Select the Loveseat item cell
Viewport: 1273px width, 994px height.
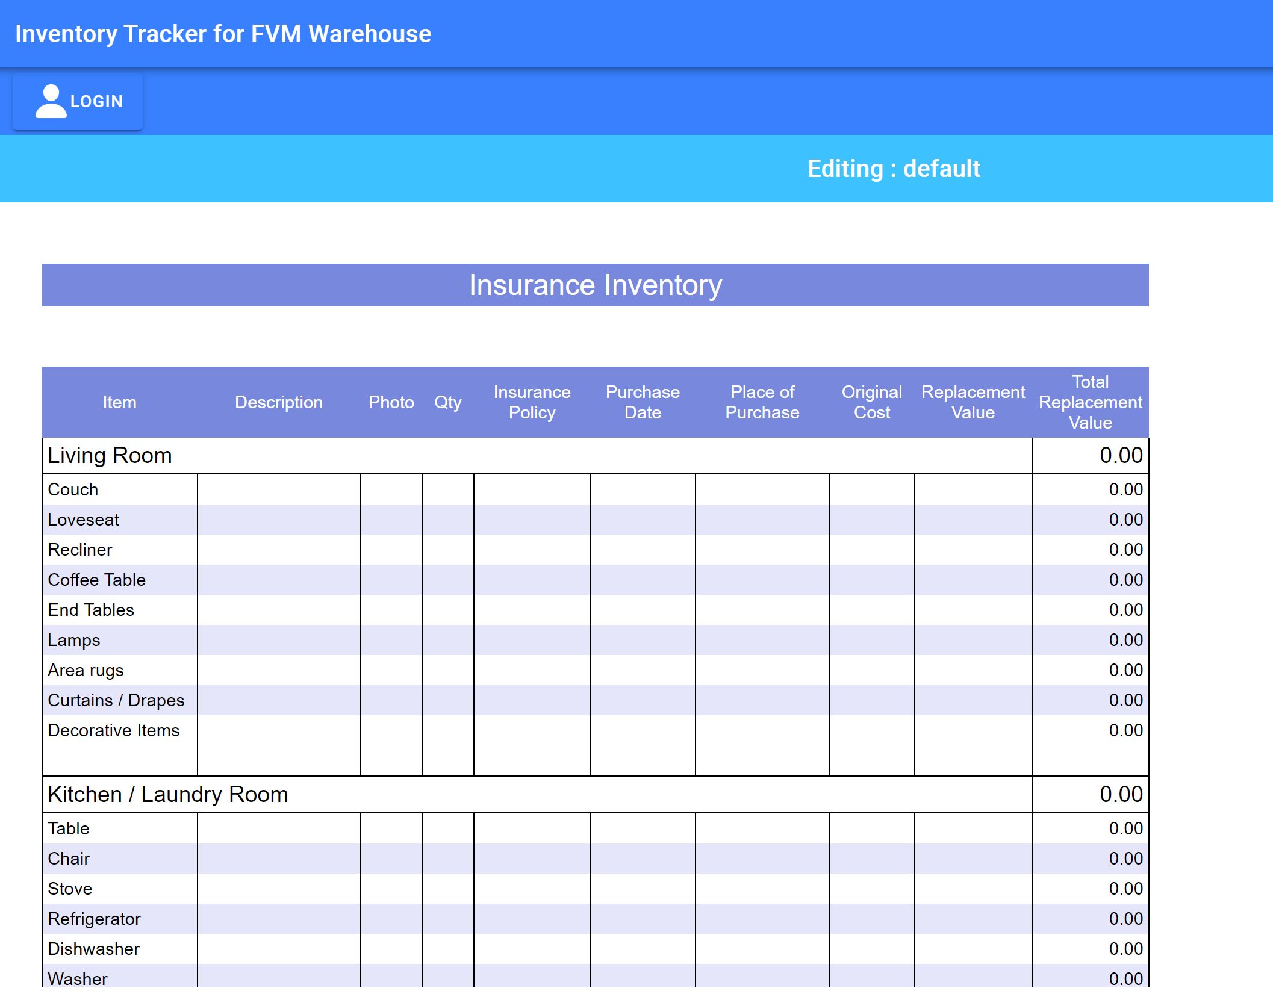click(120, 520)
